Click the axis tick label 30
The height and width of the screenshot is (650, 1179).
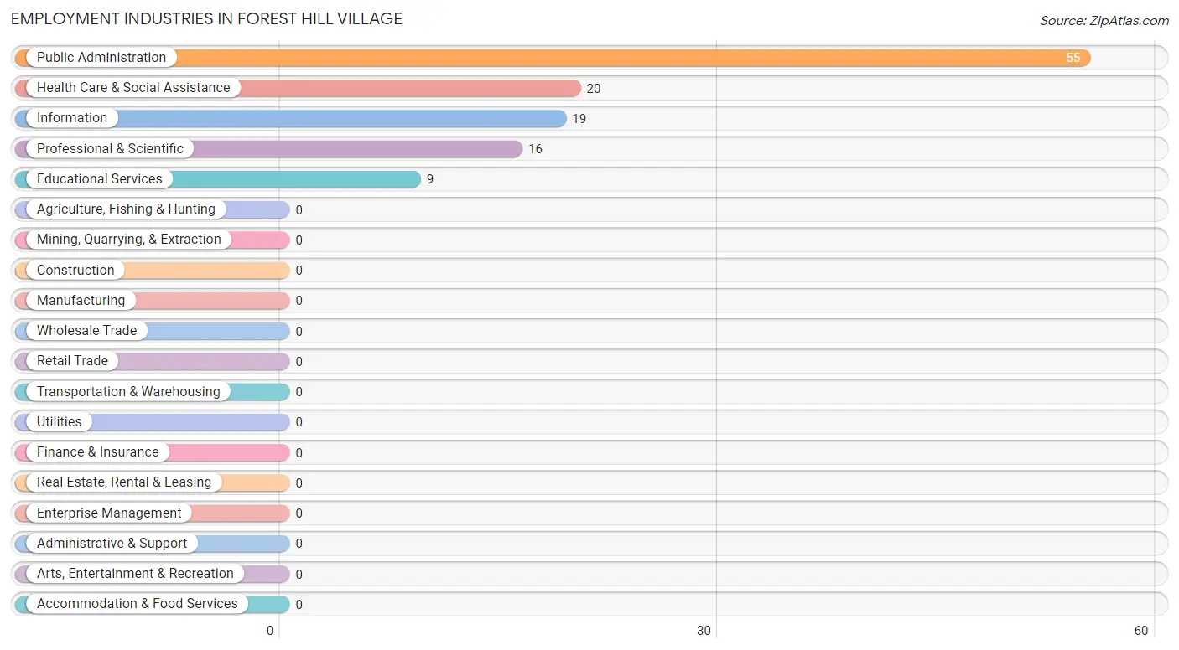pyautogui.click(x=704, y=631)
